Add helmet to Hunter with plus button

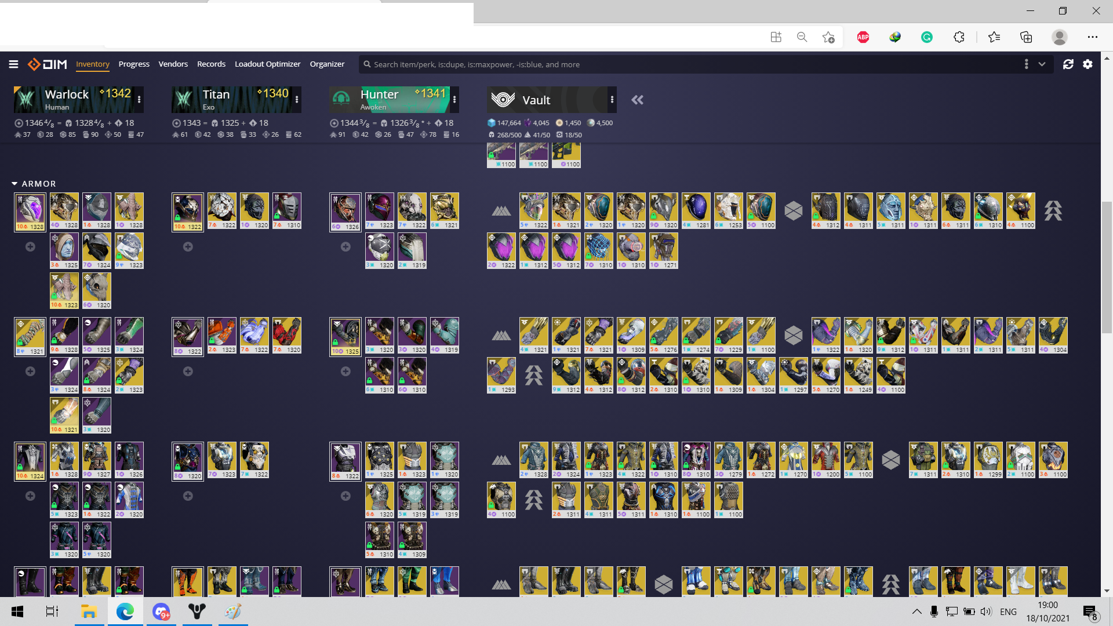click(345, 247)
